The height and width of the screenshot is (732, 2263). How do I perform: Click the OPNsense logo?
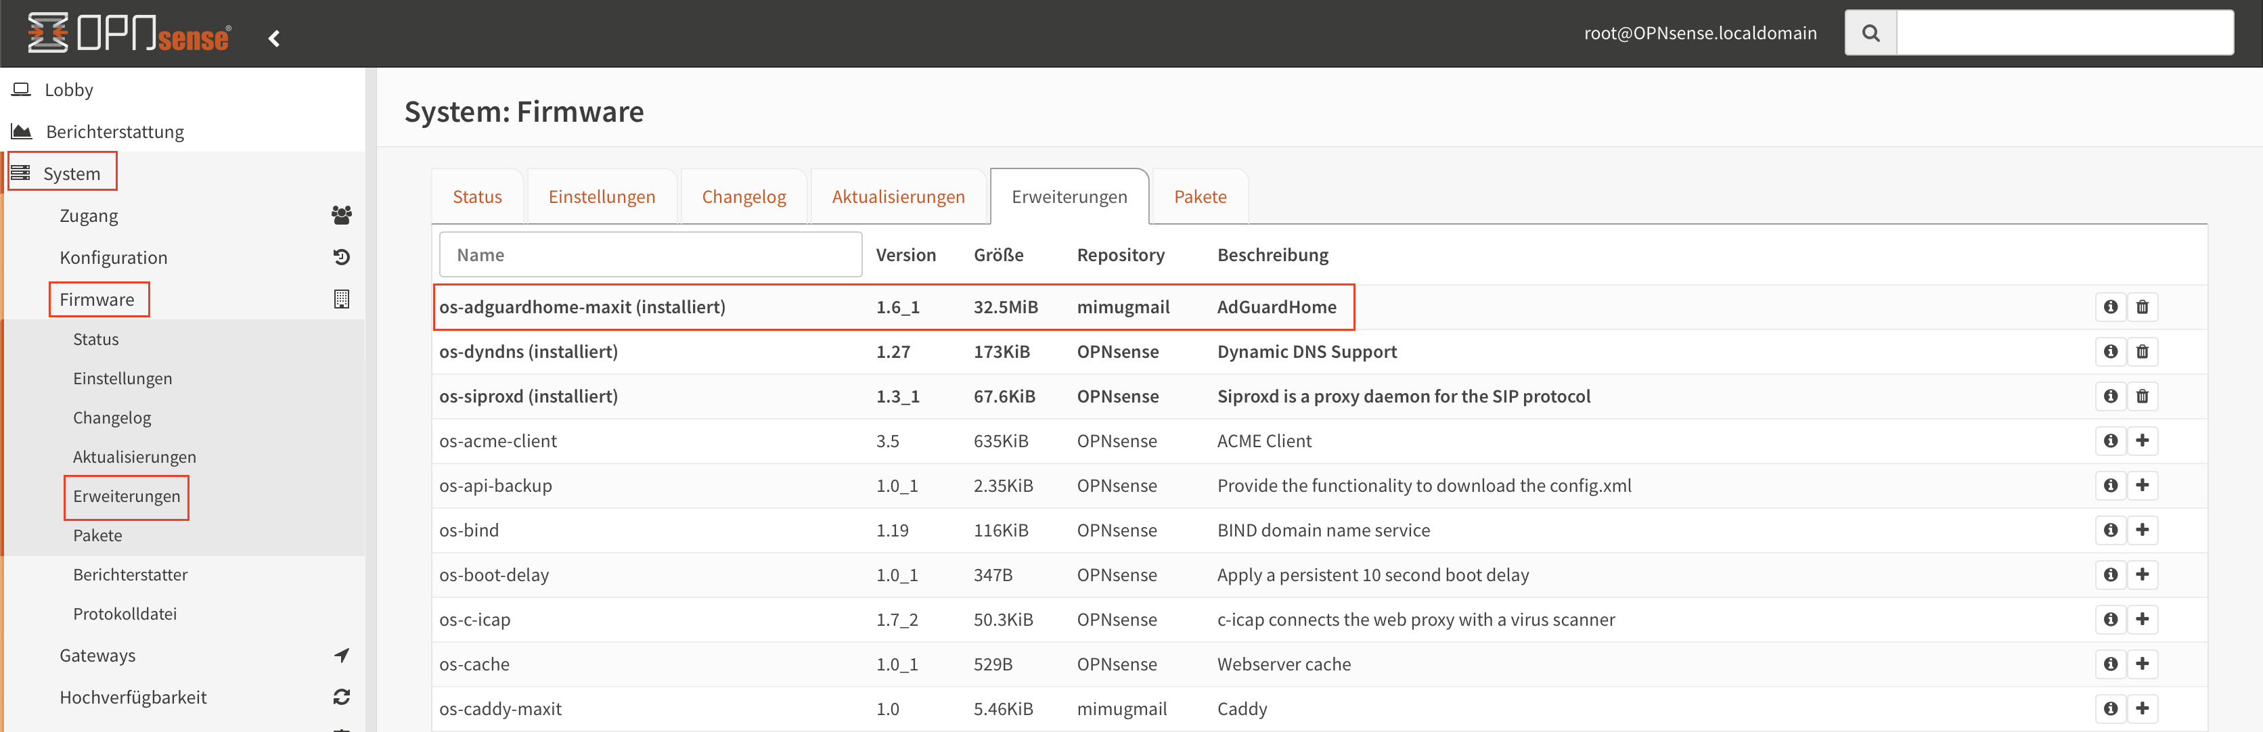click(x=129, y=33)
